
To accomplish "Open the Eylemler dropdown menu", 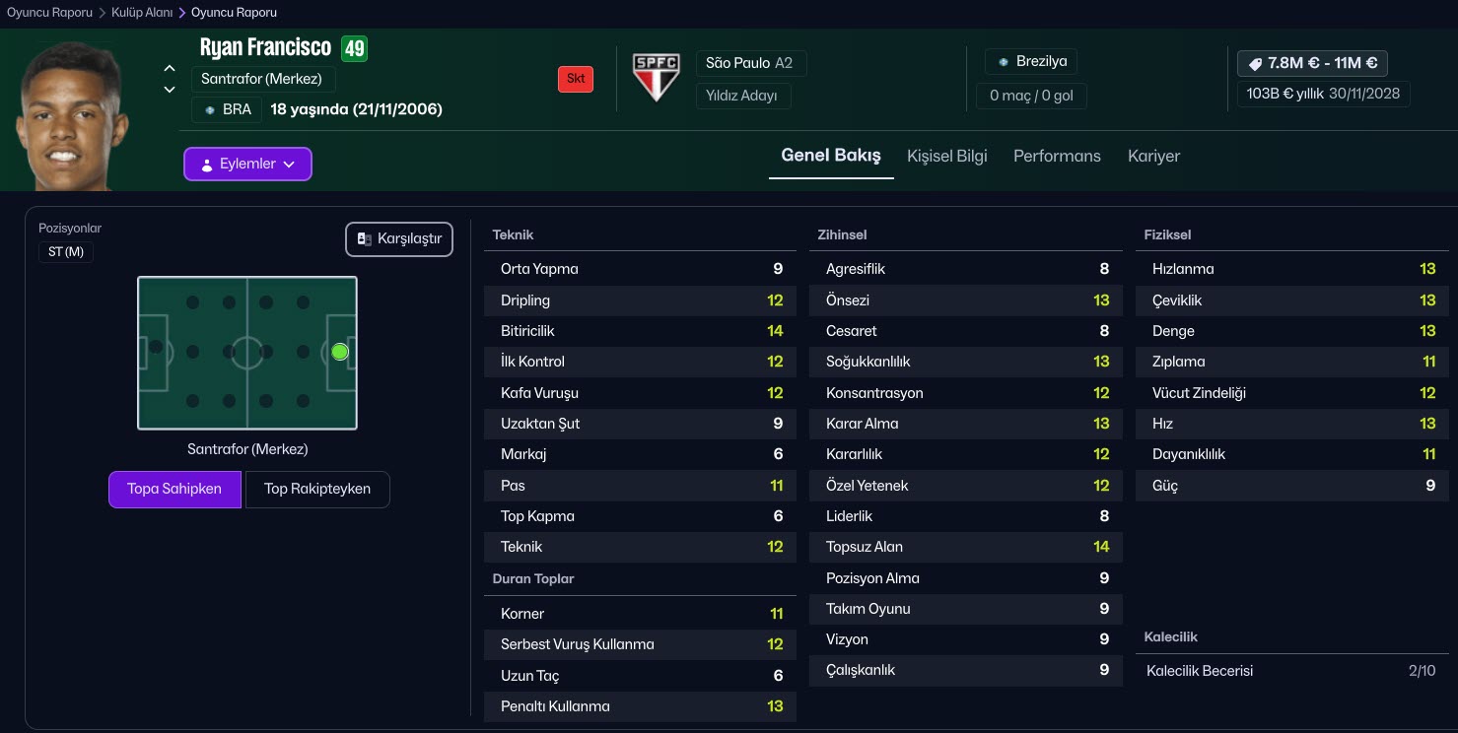I will [x=247, y=165].
